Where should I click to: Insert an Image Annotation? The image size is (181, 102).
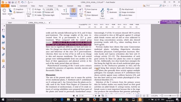(x=127, y=12)
